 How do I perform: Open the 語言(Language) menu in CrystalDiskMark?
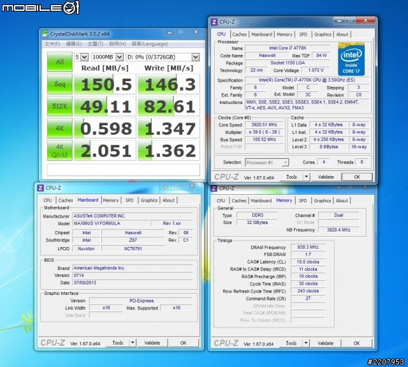pyautogui.click(x=150, y=44)
